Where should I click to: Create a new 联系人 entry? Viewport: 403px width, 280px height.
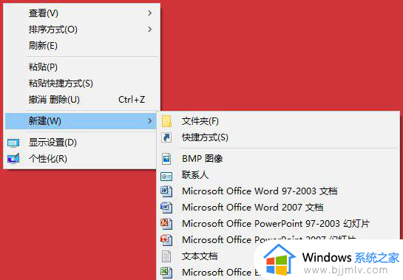coord(278,175)
